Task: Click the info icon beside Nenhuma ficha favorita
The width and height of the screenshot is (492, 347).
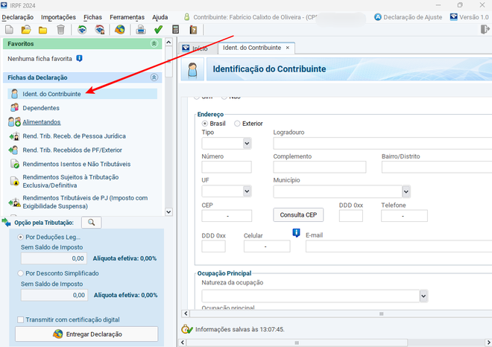Action: pyautogui.click(x=79, y=58)
